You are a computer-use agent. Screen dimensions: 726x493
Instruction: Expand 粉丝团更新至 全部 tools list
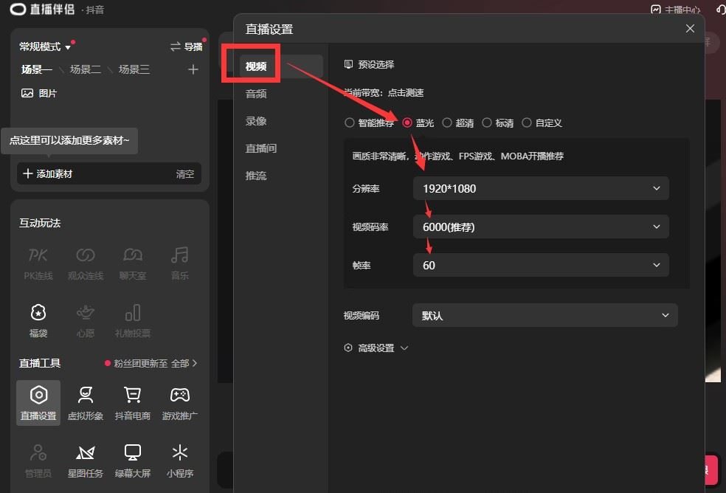point(151,363)
